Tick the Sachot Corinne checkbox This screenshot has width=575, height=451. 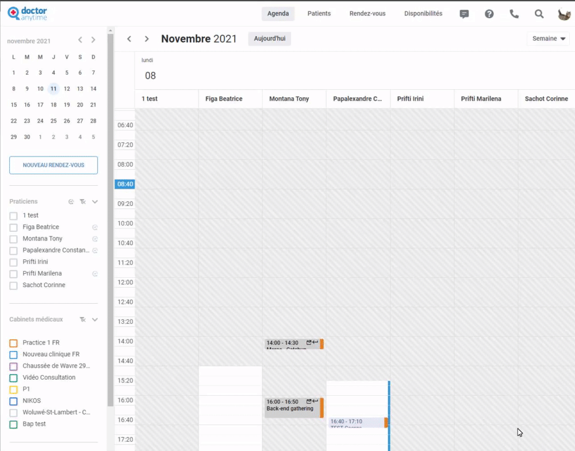coord(14,285)
